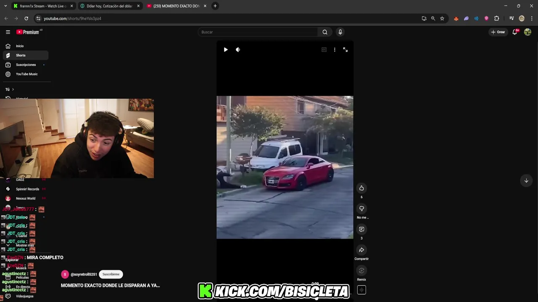The width and height of the screenshot is (538, 302).
Task: Click the Short video frame
Action: [x=285, y=167]
